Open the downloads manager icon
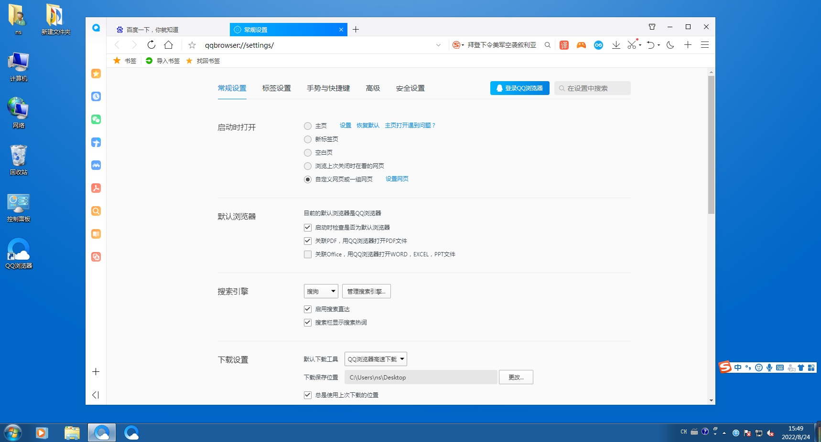 coord(616,45)
